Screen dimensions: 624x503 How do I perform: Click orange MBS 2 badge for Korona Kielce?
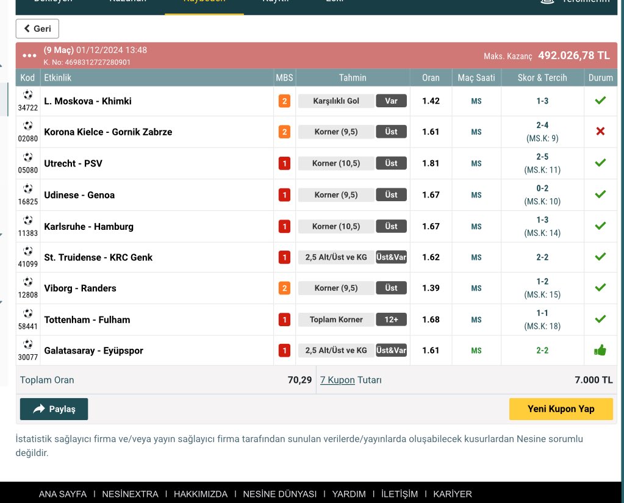[284, 132]
